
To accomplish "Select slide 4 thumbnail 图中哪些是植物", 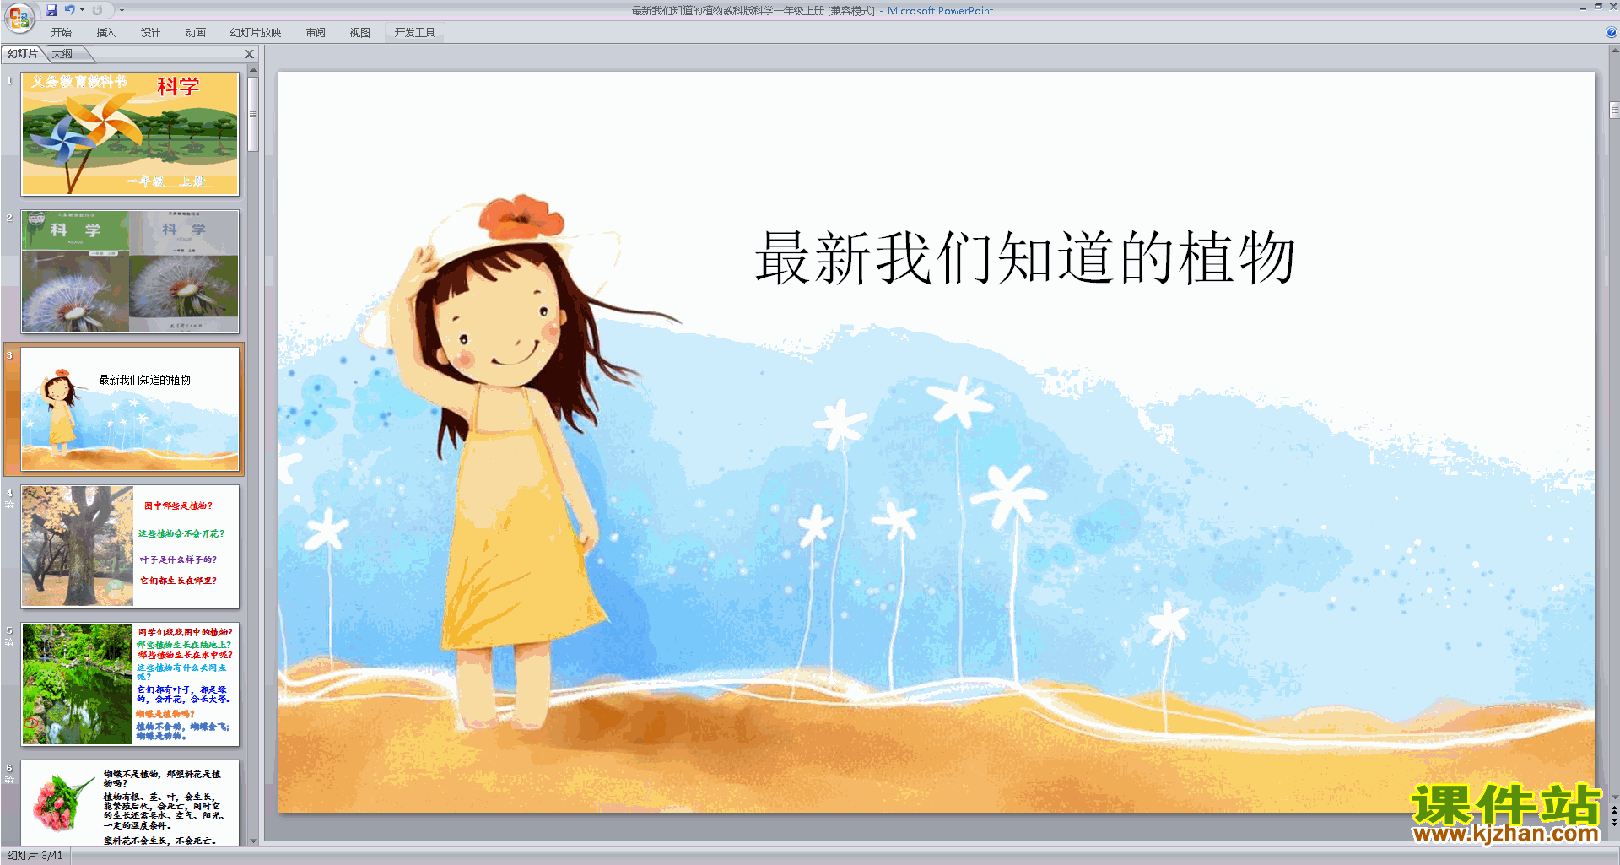I will 130,546.
